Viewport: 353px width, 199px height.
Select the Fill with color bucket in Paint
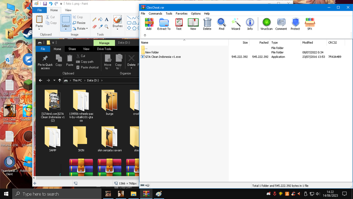[x=100, y=20]
